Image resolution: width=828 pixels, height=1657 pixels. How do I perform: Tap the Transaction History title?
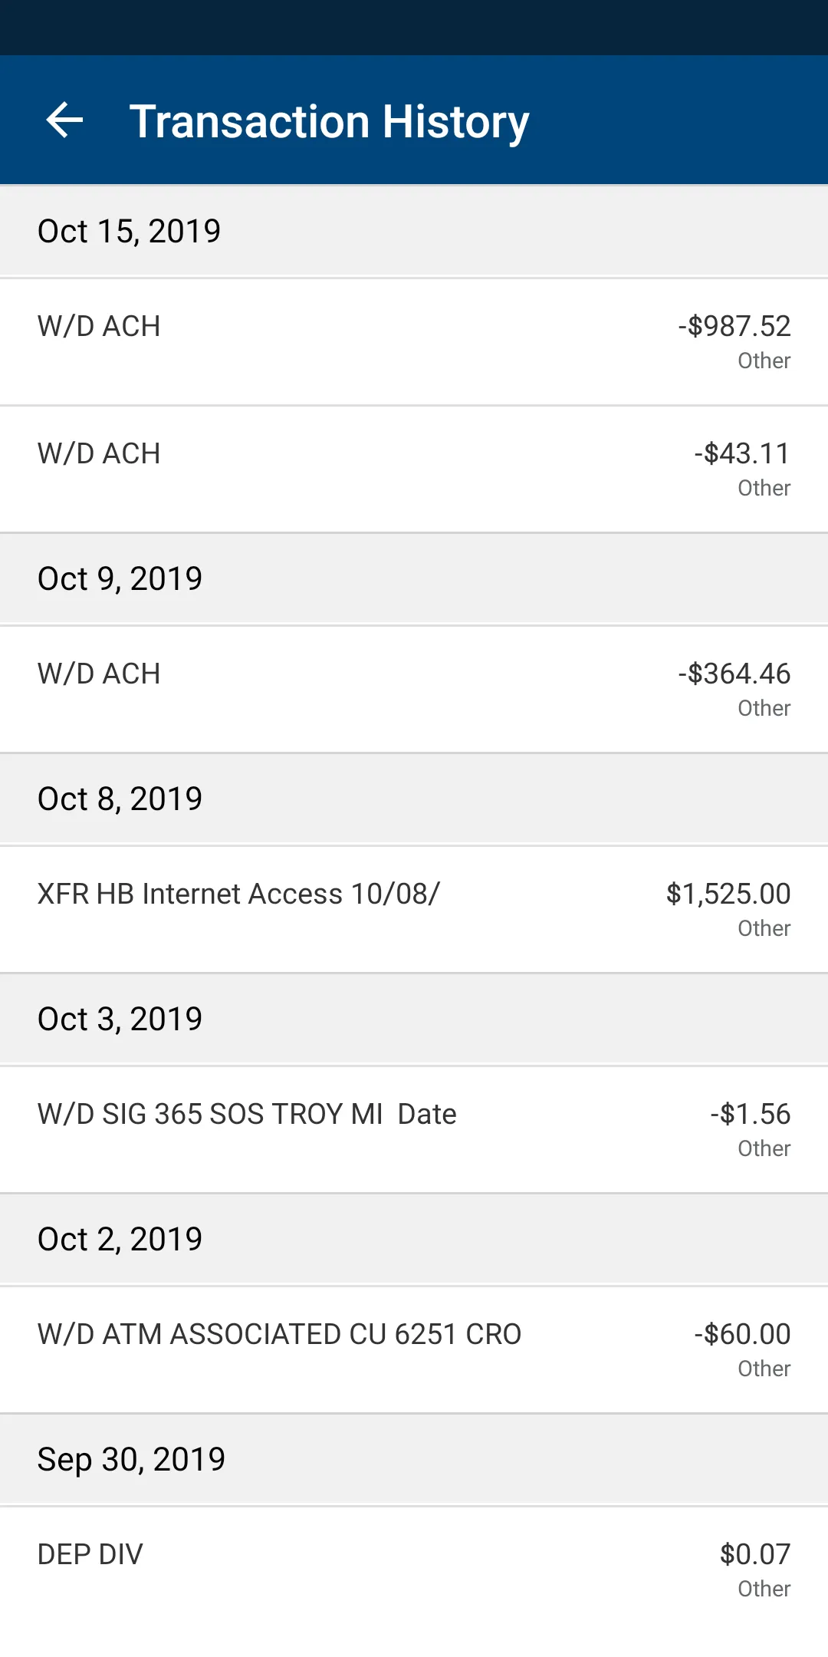(329, 121)
